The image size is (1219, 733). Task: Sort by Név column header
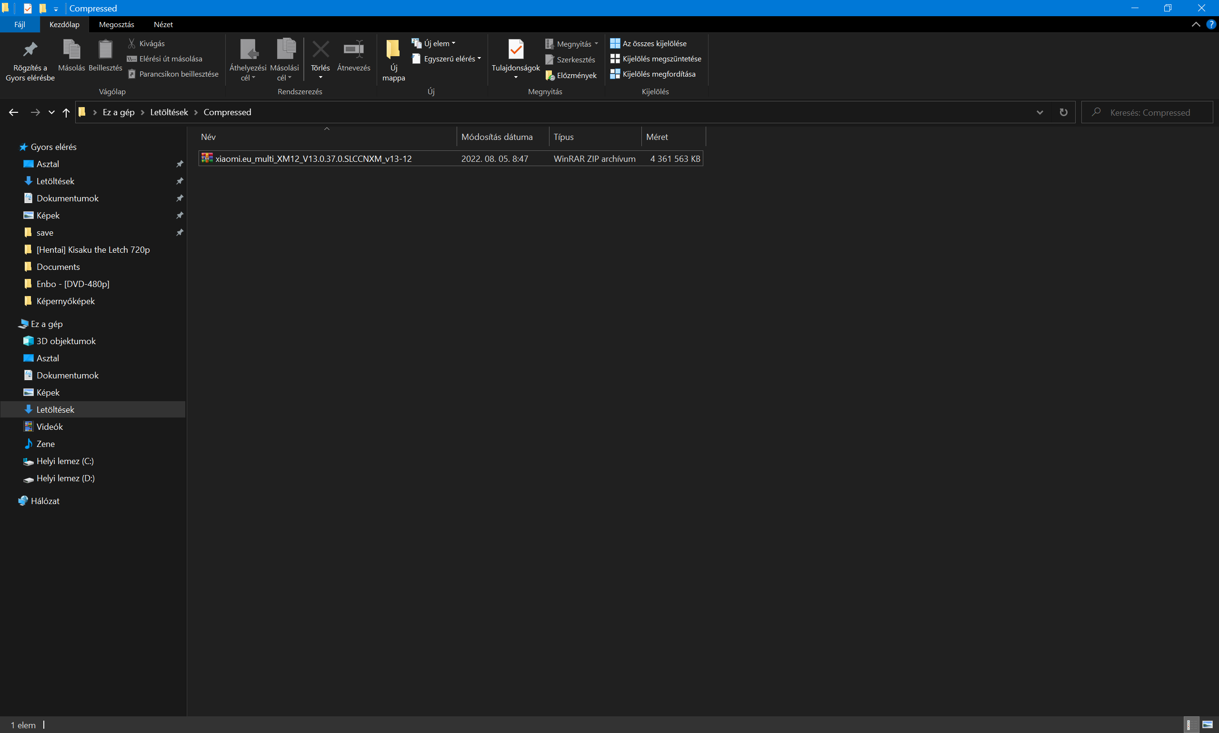point(327,137)
